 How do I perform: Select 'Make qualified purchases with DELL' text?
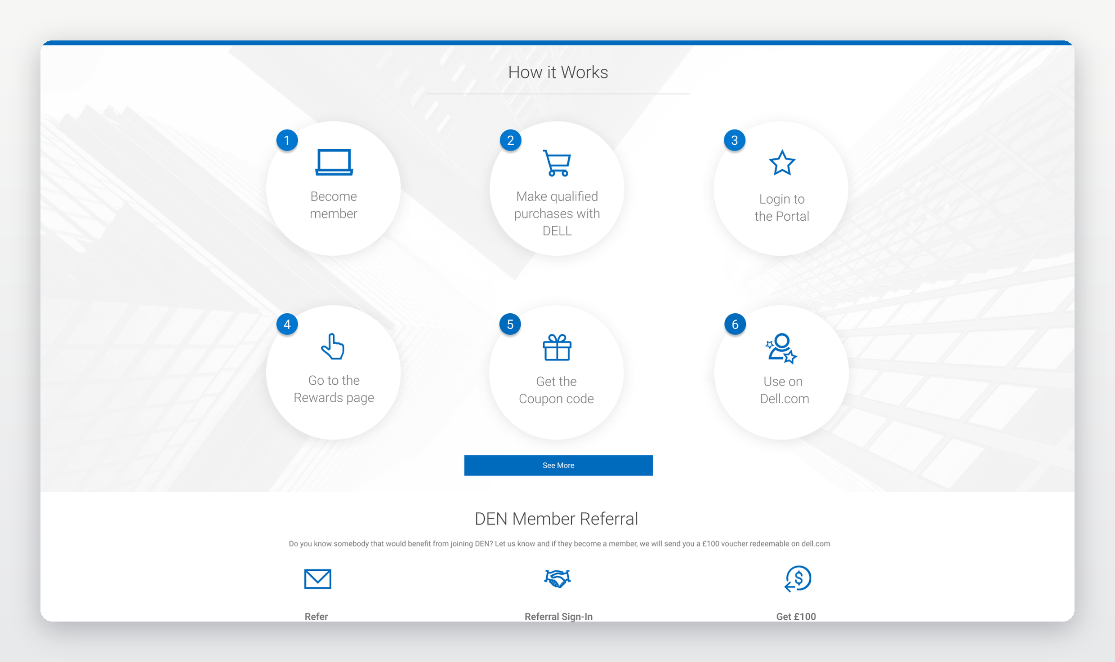557,213
